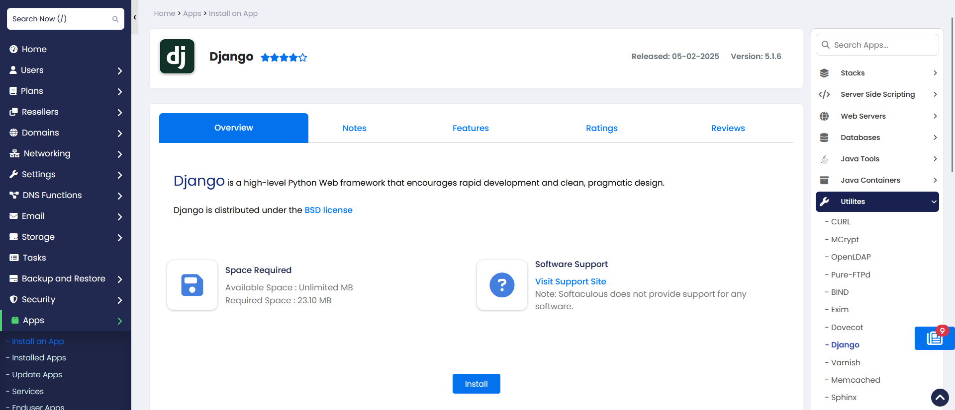Expand the Stacks category
The image size is (955, 410).
[877, 73]
